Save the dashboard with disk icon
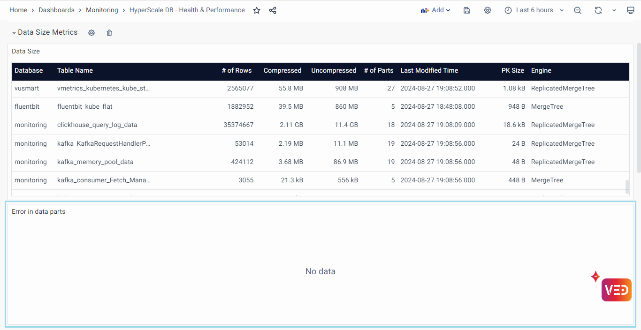The image size is (641, 330). [467, 10]
